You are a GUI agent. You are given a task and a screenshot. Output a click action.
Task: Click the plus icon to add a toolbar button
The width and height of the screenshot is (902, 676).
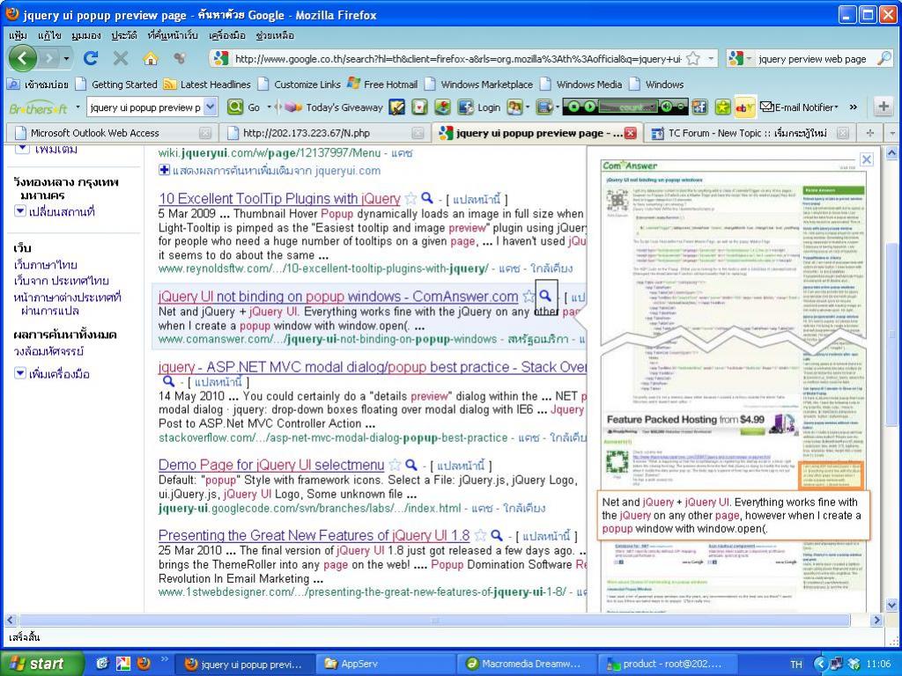884,107
